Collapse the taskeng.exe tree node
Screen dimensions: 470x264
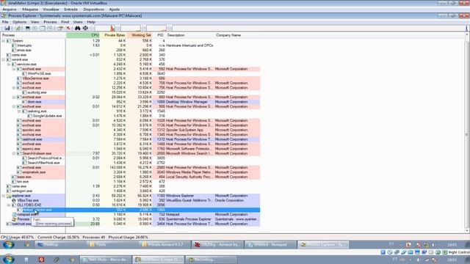click(19, 111)
